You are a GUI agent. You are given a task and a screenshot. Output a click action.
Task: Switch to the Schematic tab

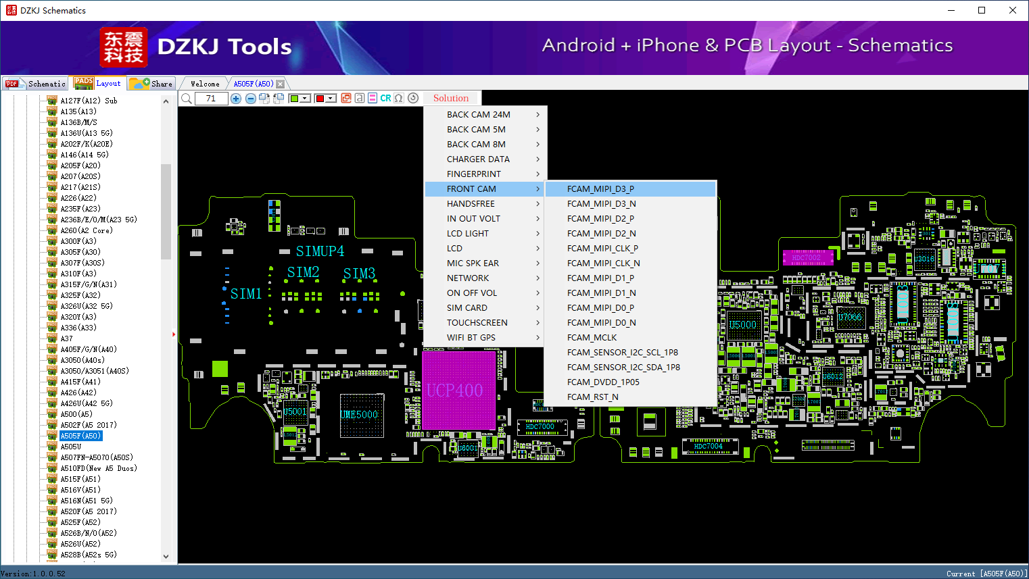tap(35, 84)
